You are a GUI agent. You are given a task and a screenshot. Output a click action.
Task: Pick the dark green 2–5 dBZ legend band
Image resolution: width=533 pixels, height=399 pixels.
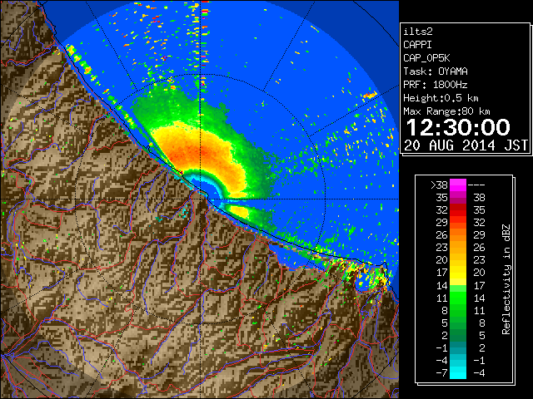click(458, 335)
